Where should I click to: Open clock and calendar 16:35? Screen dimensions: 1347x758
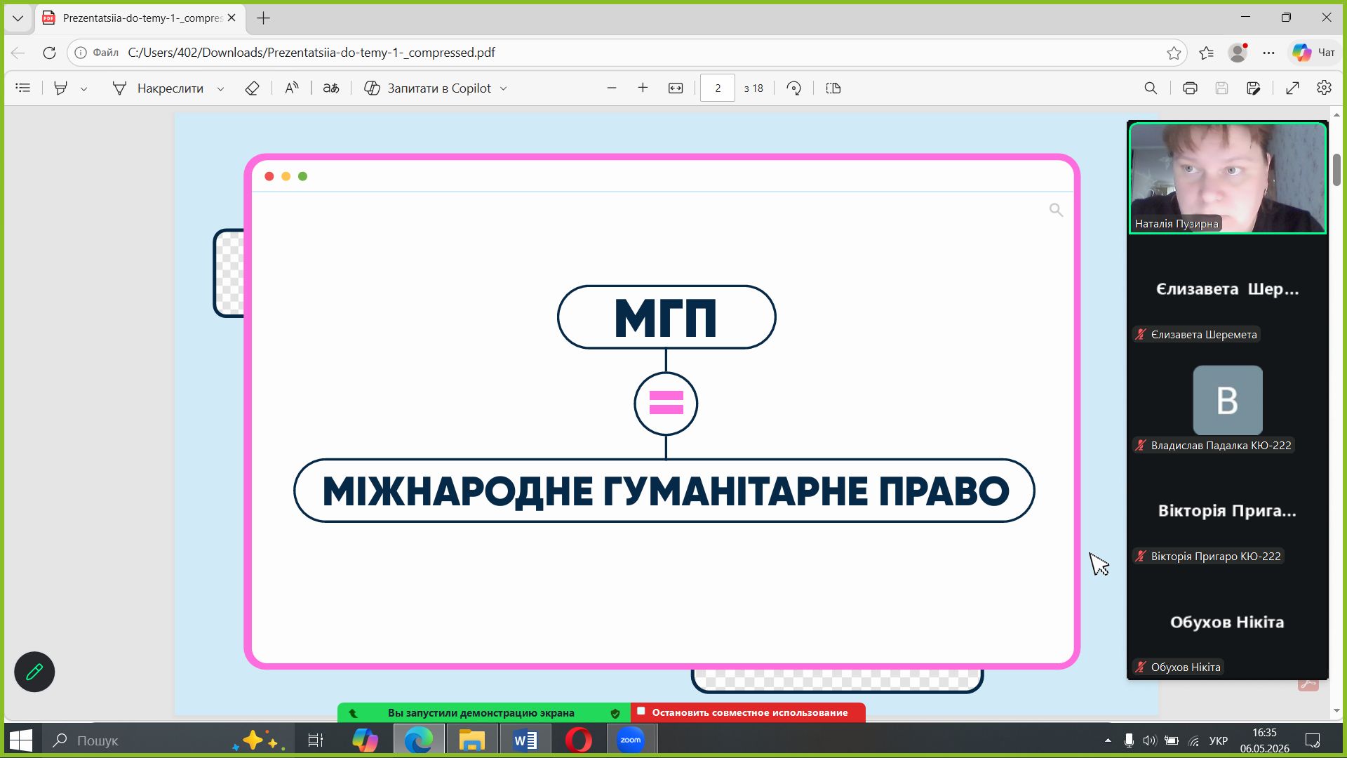point(1264,740)
